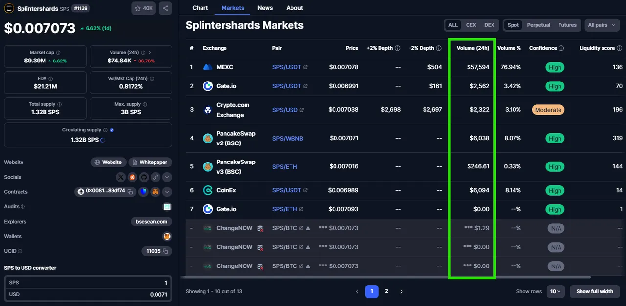626x306 pixels.
Task: Click the blue shield icon in Contracts
Action: point(143,192)
